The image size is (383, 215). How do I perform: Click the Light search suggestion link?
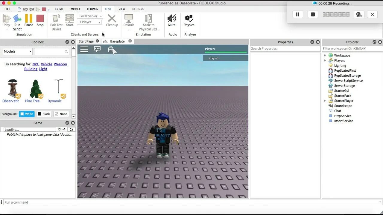click(x=43, y=69)
